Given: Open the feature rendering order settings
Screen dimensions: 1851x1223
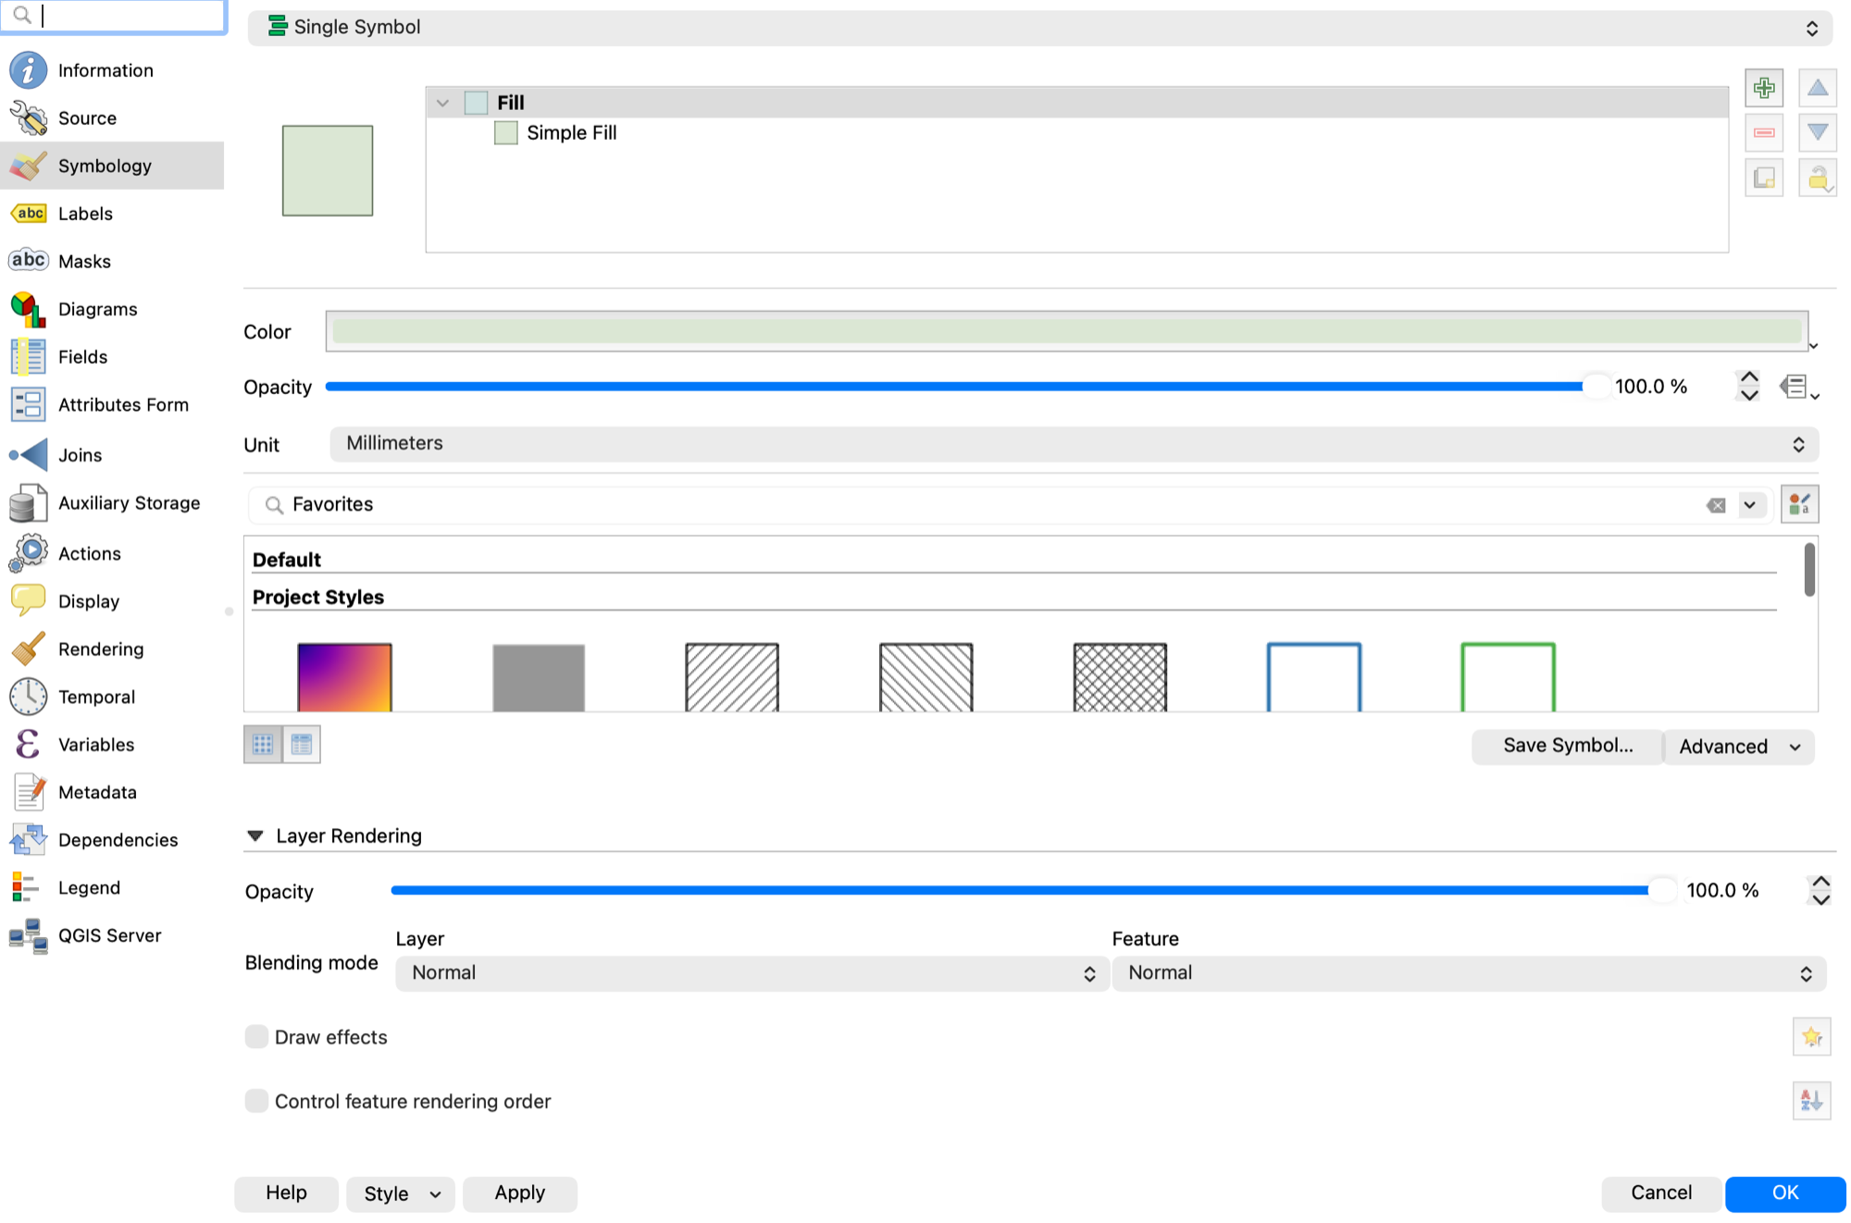Looking at the screenshot, I should 1811,1101.
